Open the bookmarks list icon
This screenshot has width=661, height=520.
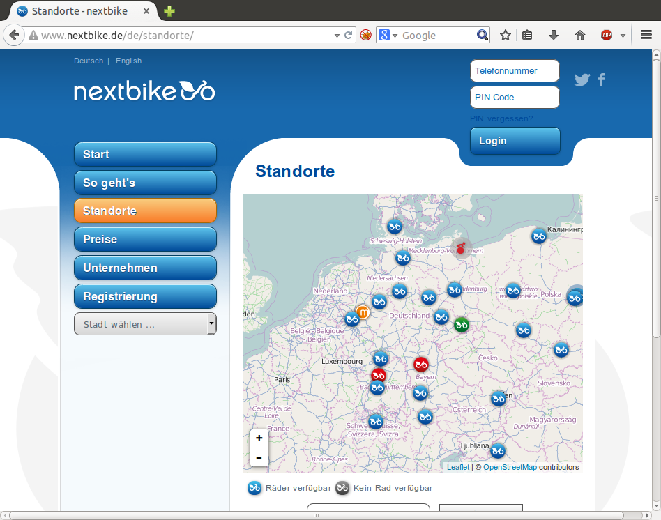point(527,35)
